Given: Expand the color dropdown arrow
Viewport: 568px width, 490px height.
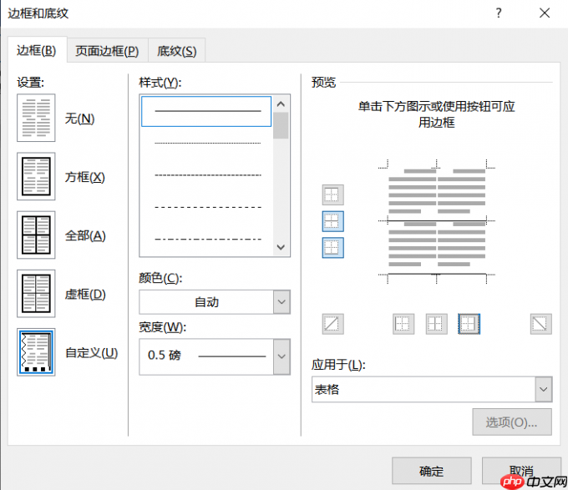Looking at the screenshot, I should click(x=281, y=302).
